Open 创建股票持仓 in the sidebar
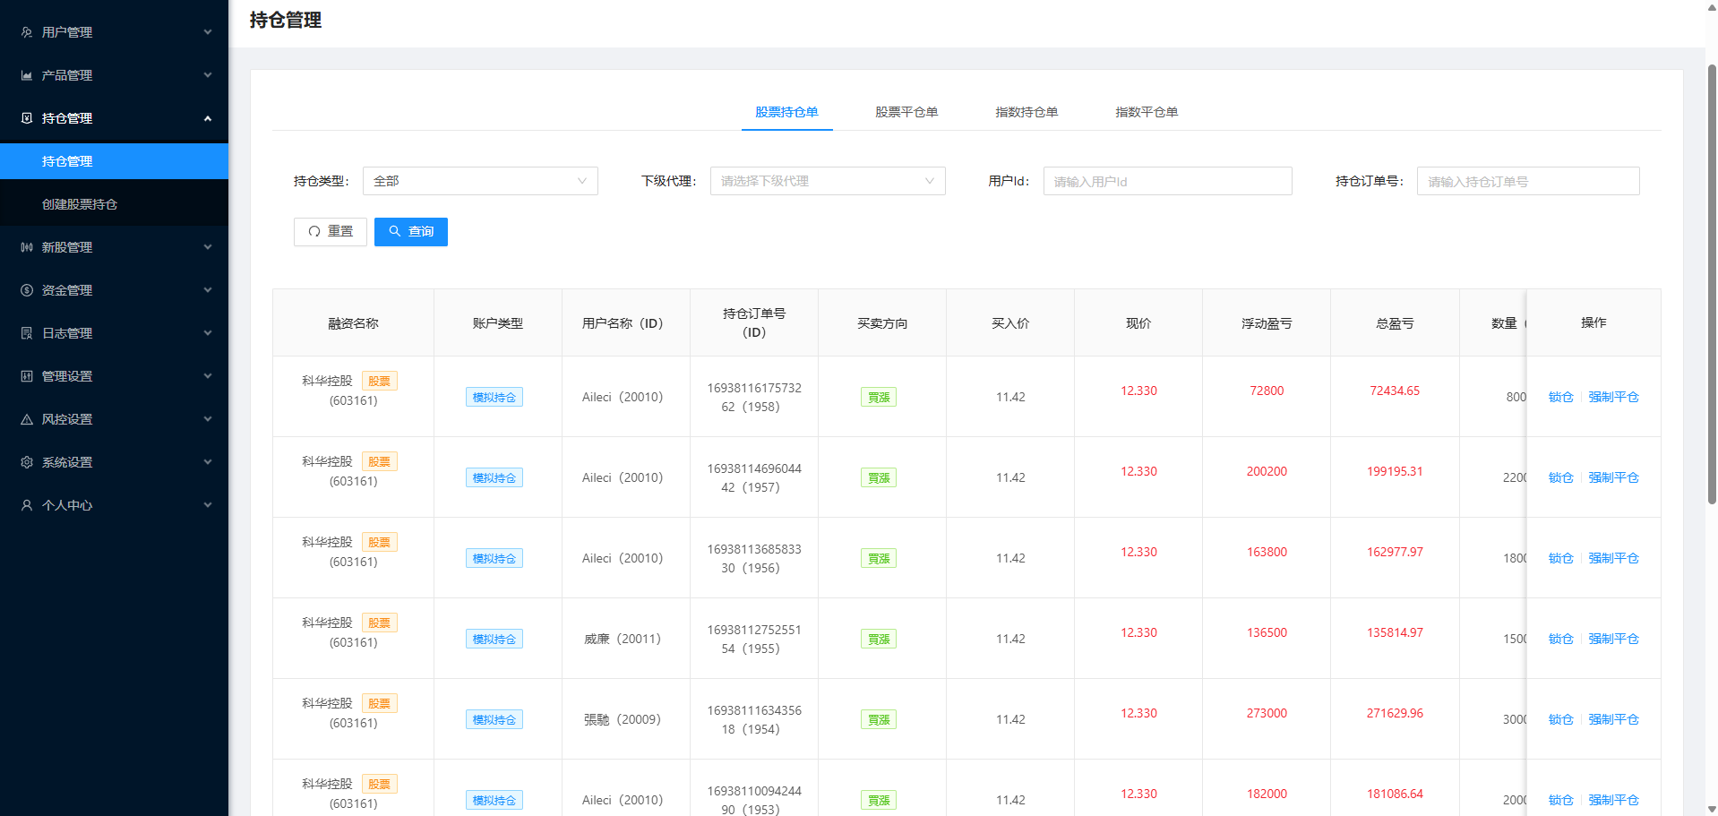 pyautogui.click(x=80, y=204)
